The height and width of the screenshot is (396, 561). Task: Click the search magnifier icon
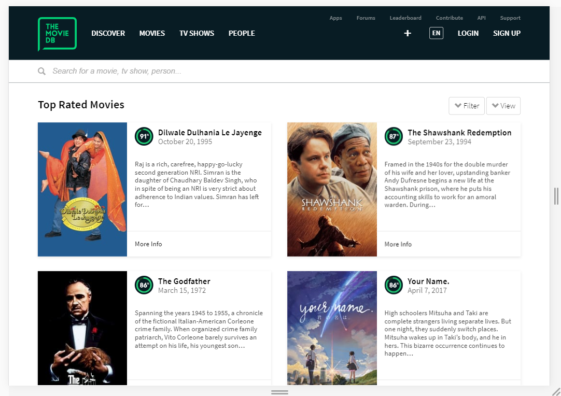41,71
